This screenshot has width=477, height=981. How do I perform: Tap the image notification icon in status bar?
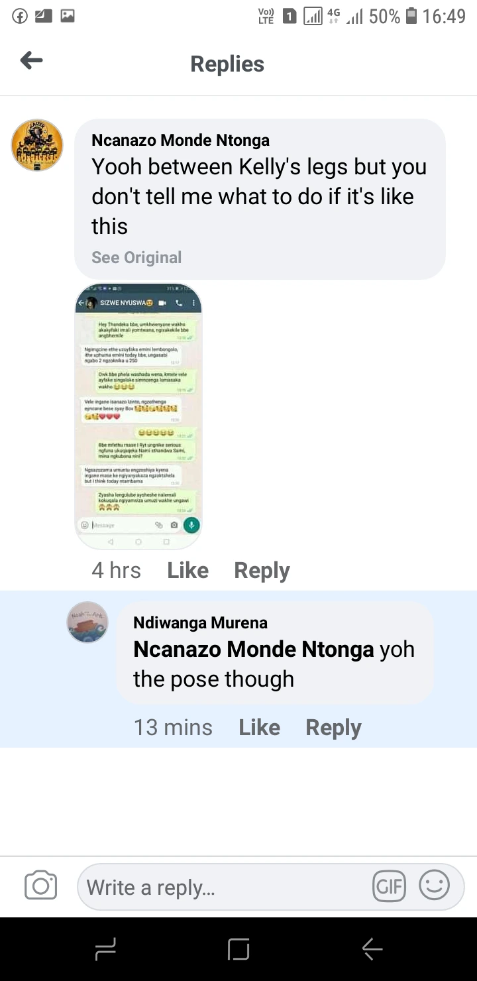click(x=67, y=16)
